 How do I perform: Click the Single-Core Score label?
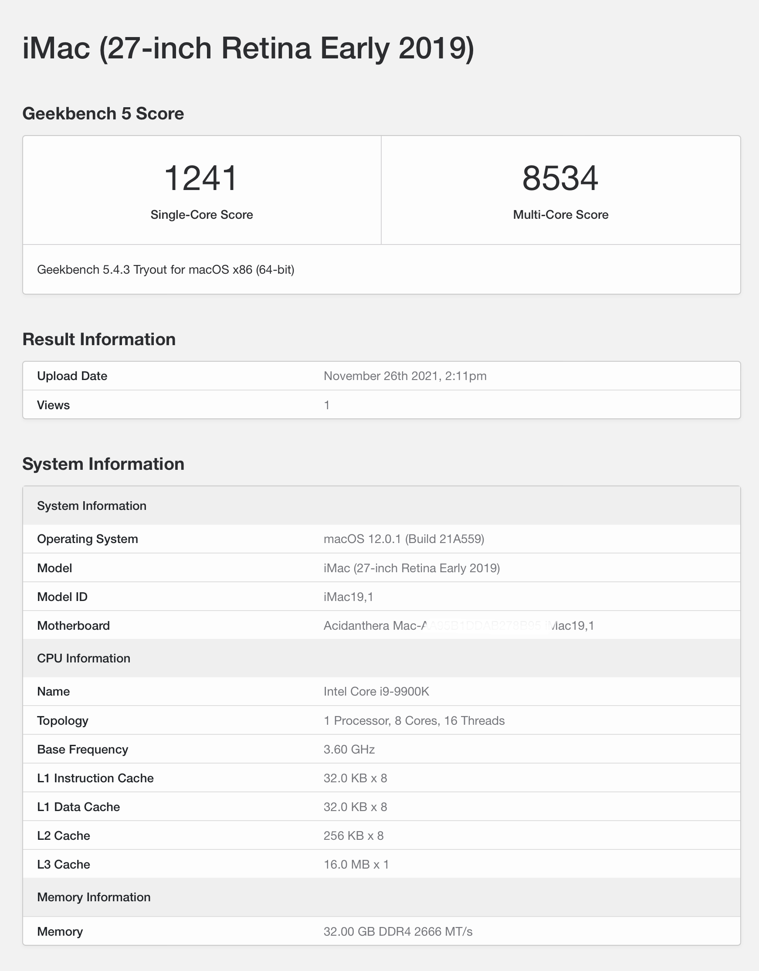tap(201, 215)
